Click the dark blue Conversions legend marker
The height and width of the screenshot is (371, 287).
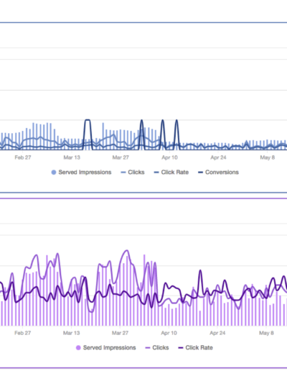(200, 173)
